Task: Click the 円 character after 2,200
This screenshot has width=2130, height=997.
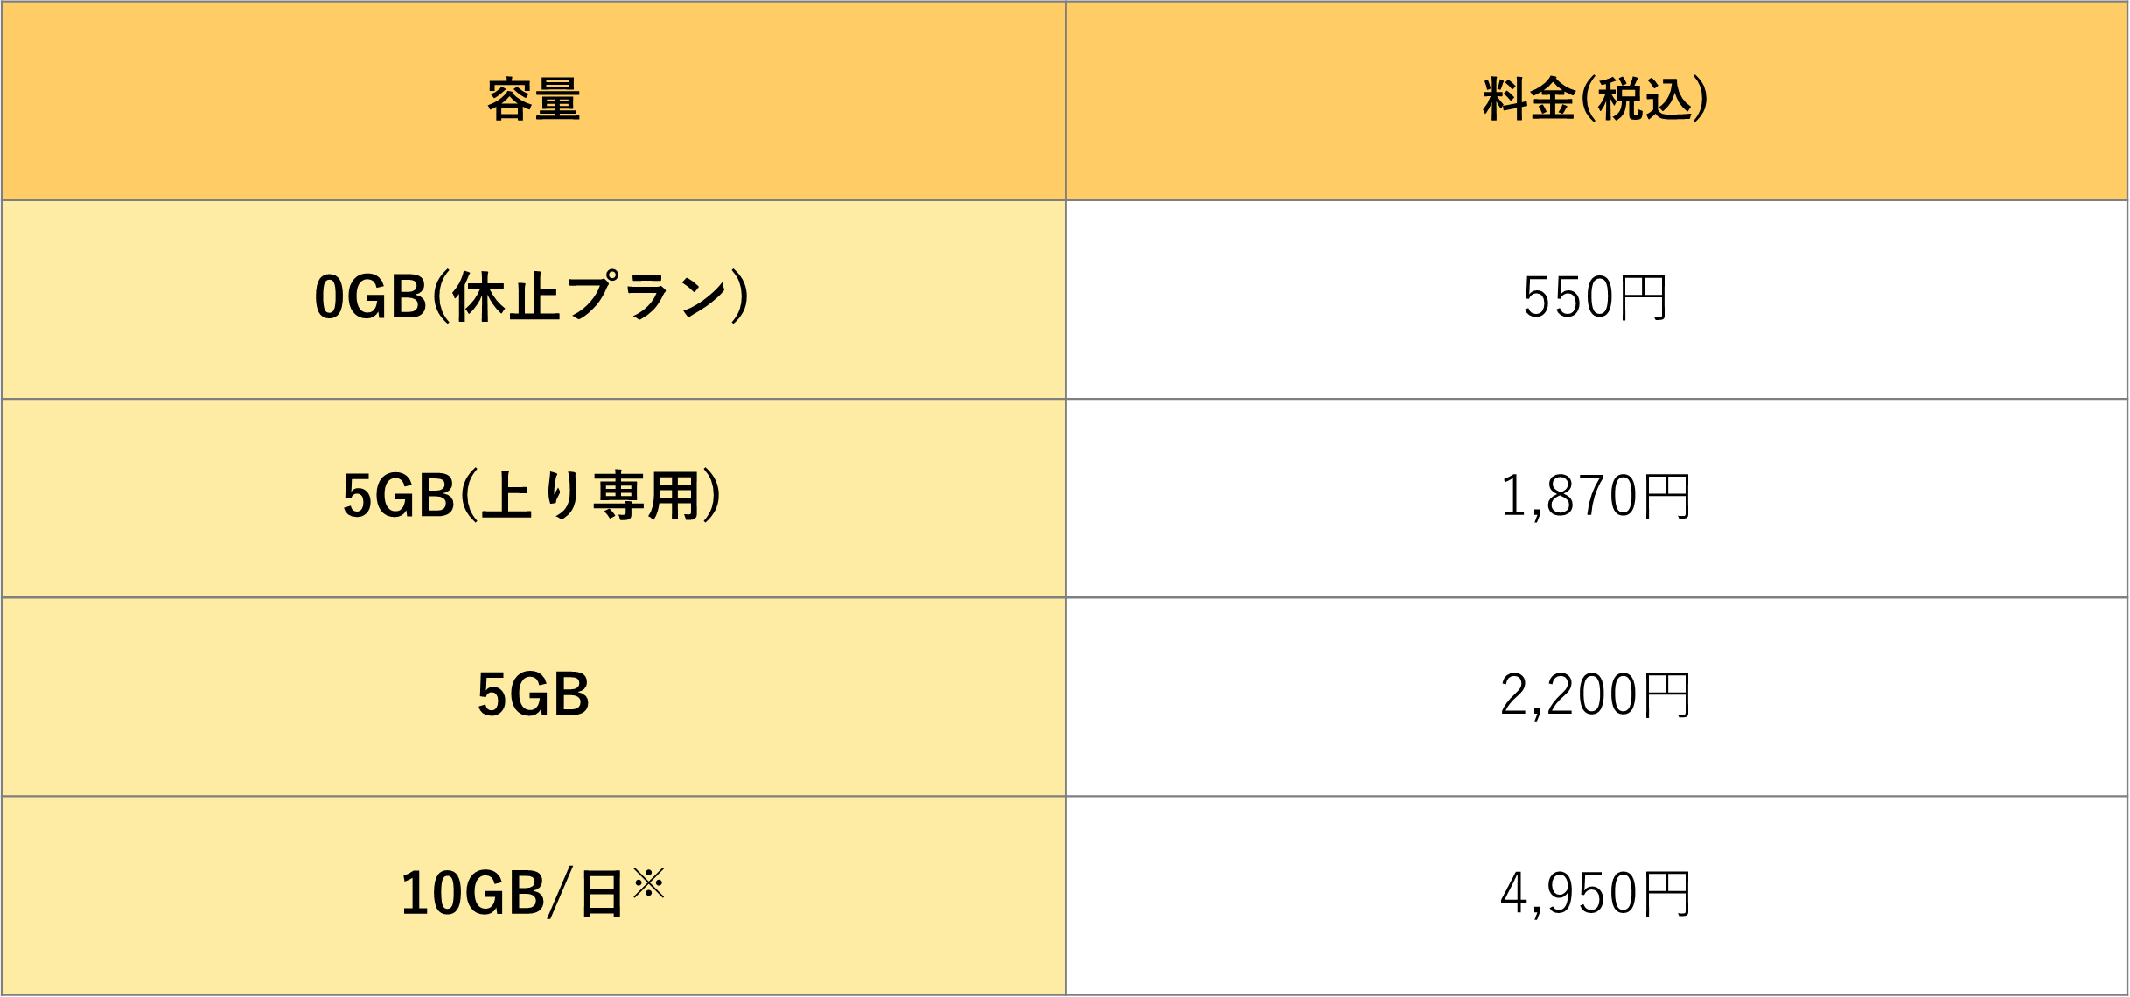Action: [1666, 695]
